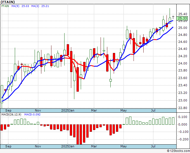
Task: Click the 24.20 price axis label
Action: point(183,56)
